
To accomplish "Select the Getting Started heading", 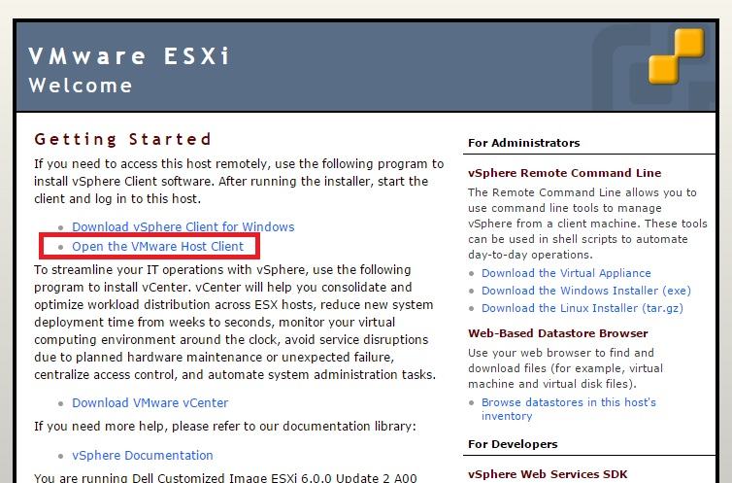I will point(122,139).
